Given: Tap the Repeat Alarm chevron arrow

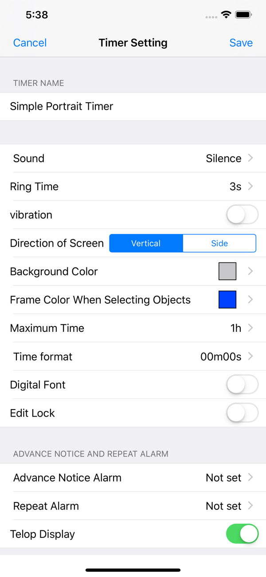Looking at the screenshot, I should (250, 506).
